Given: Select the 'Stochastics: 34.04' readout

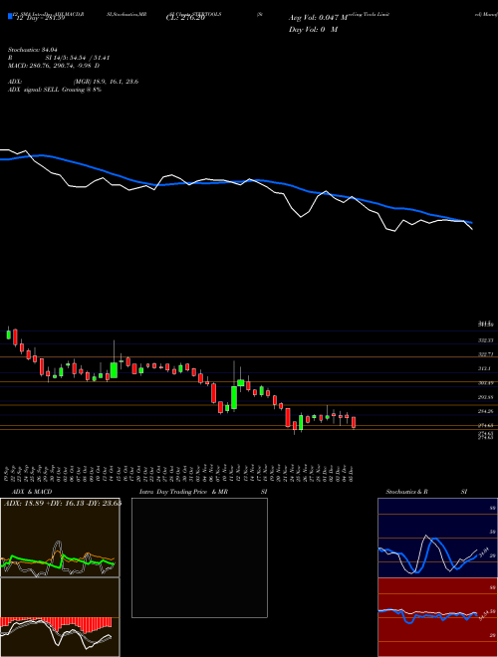Looking at the screenshot, I should click(x=32, y=50).
